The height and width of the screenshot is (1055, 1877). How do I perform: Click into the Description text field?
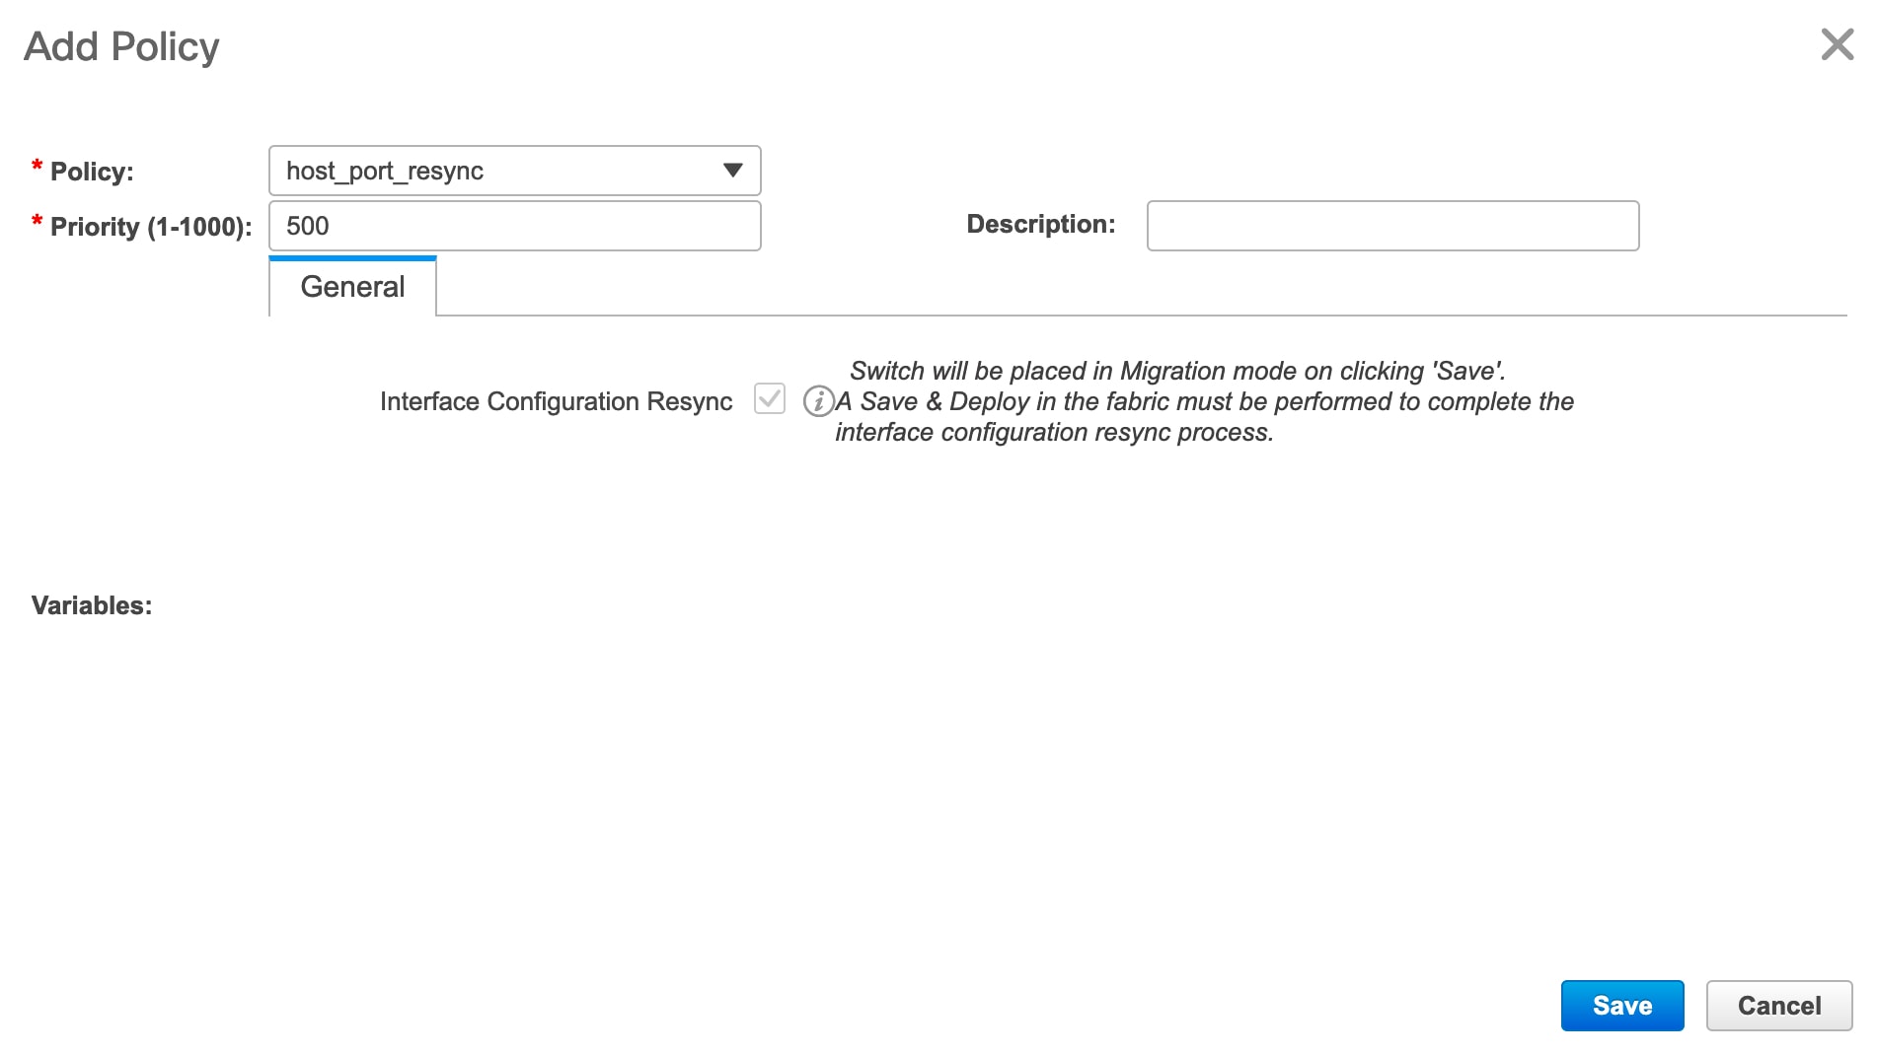pyautogui.click(x=1392, y=226)
